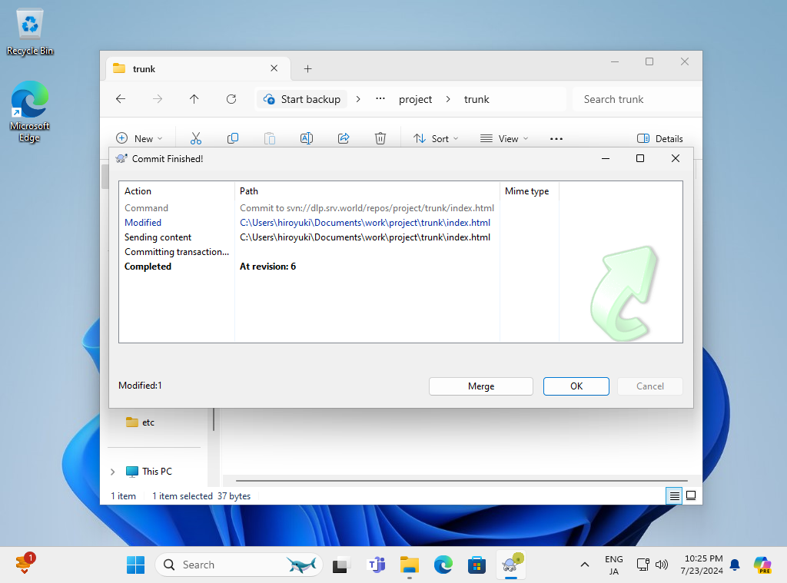
Task: Click the Rename icon in Explorer toolbar
Action: (x=307, y=138)
